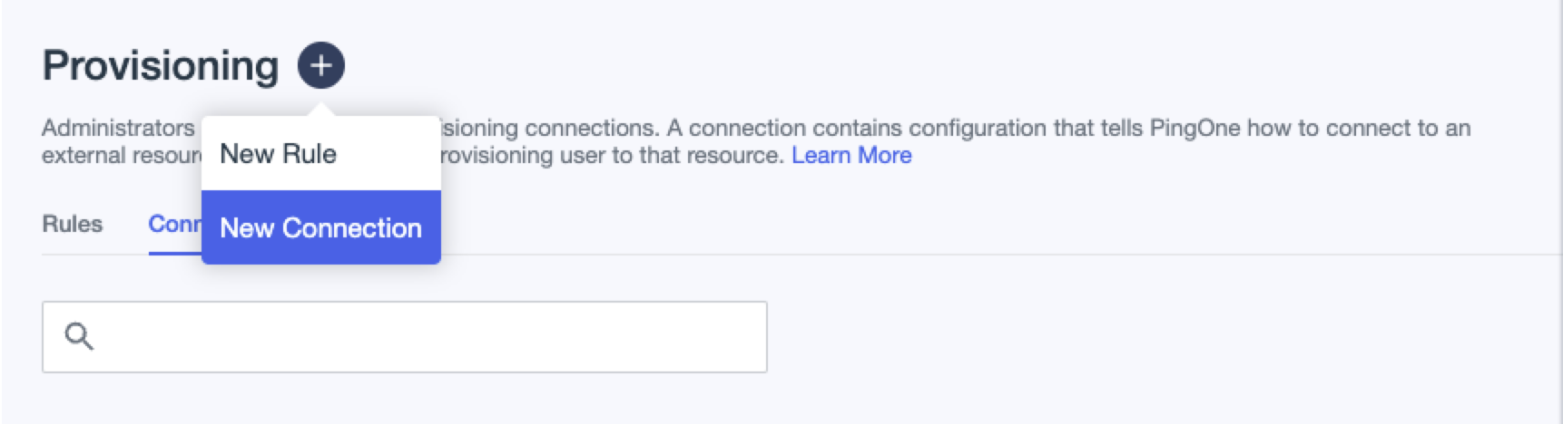Focus the empty search input field

[427, 337]
